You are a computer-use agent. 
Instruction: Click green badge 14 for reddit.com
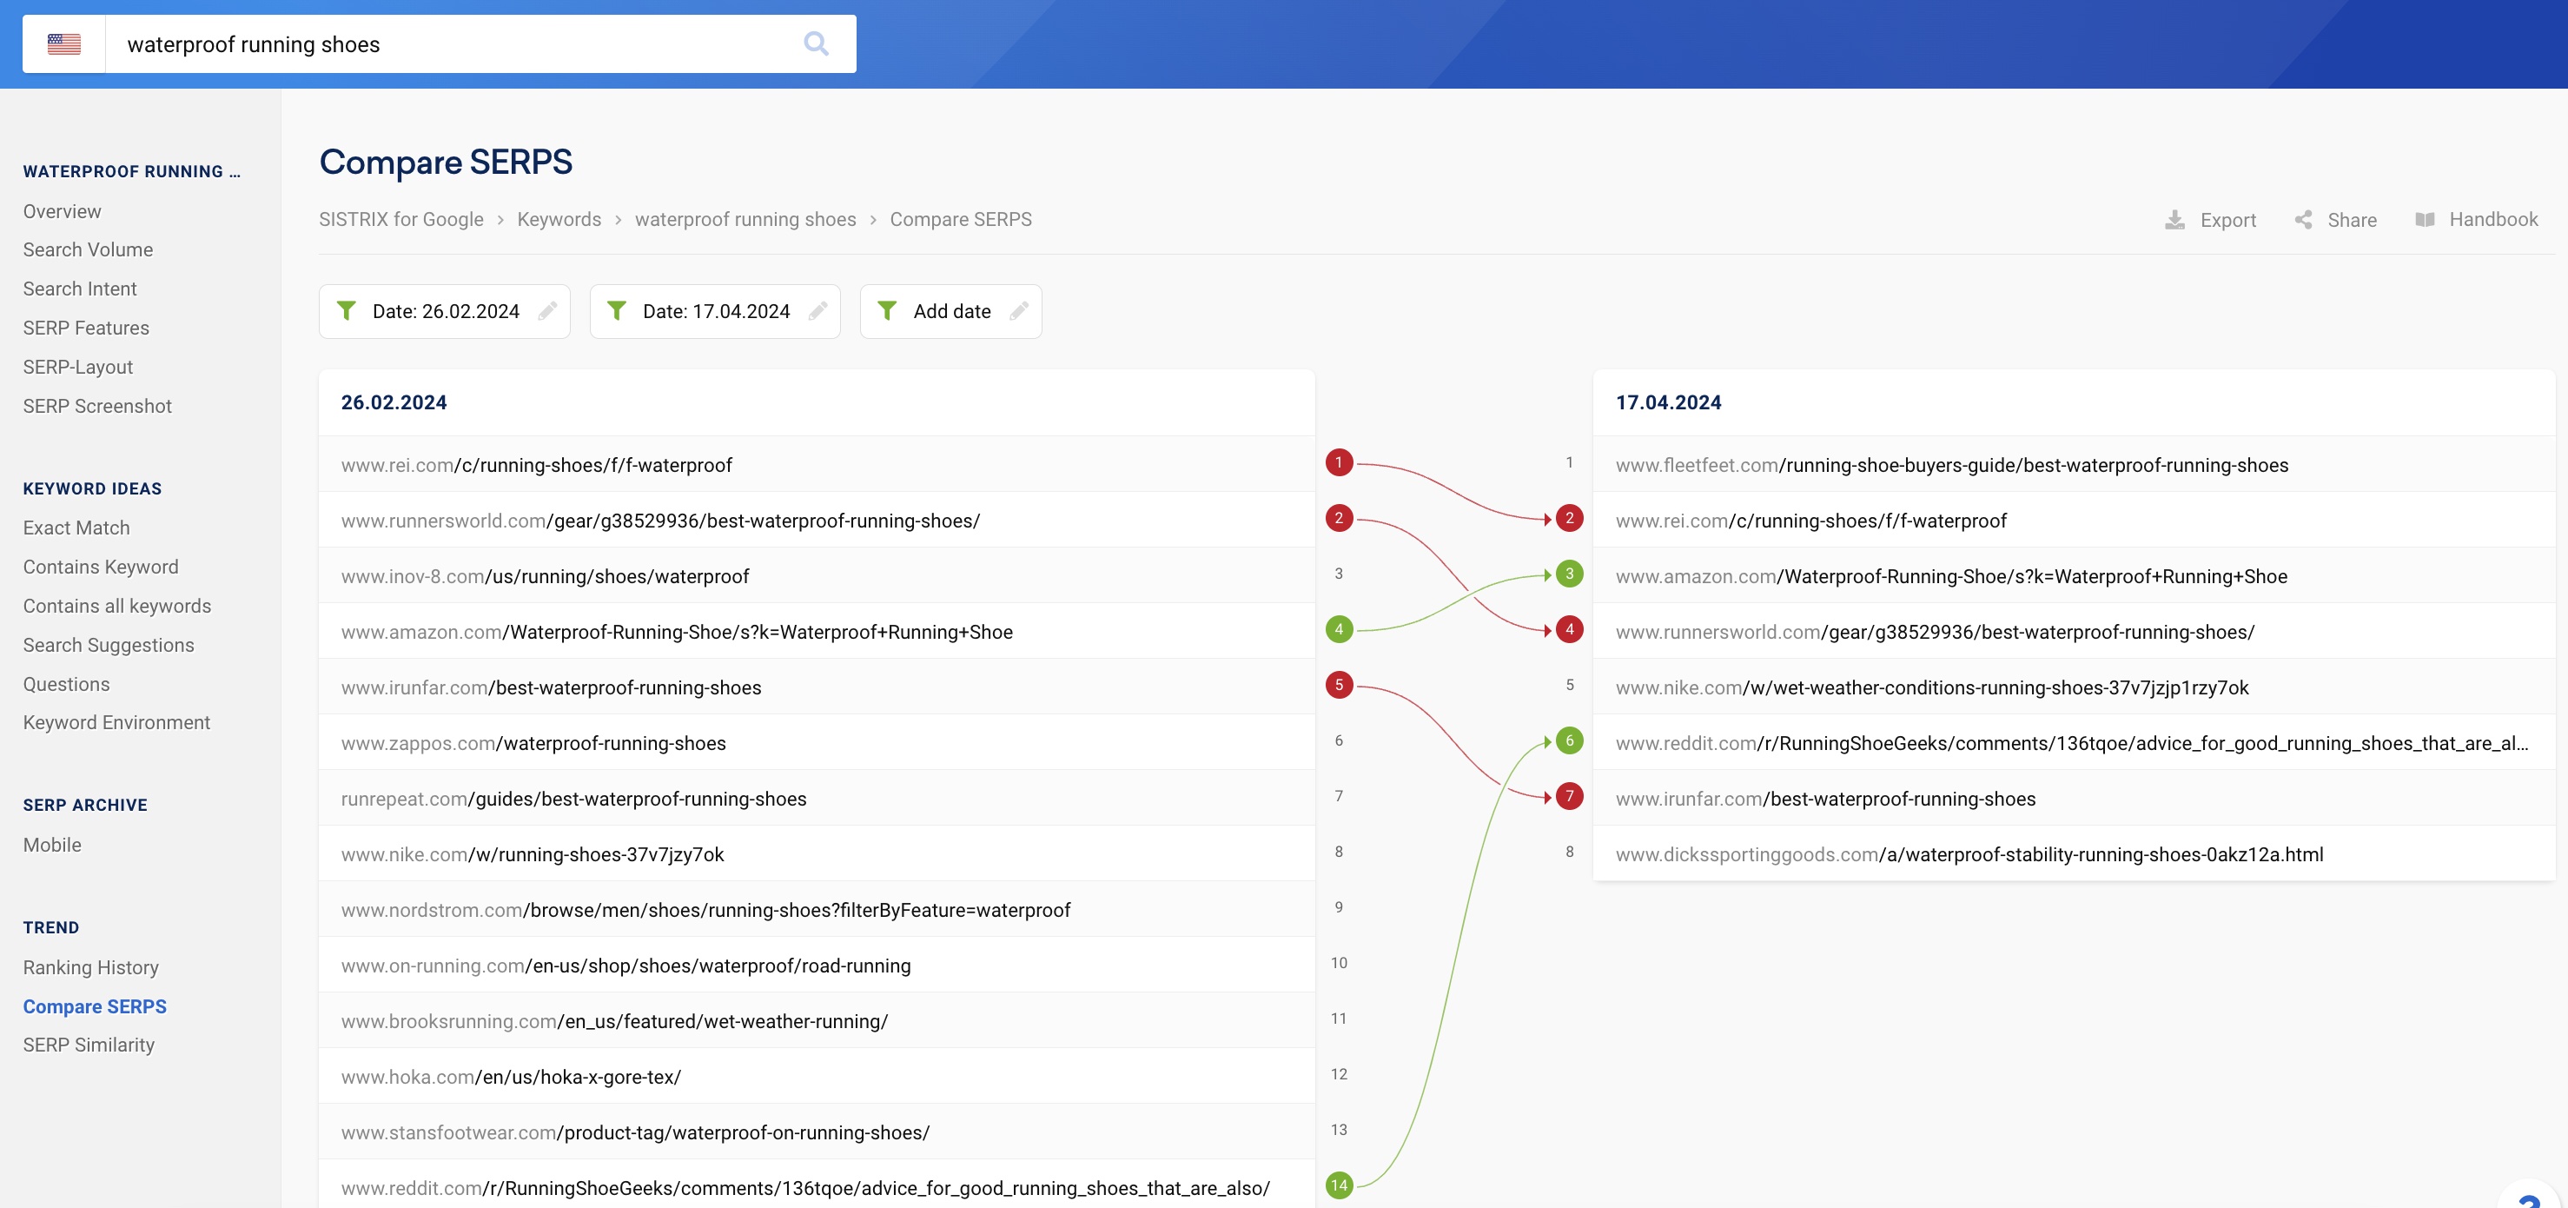(x=1339, y=1185)
